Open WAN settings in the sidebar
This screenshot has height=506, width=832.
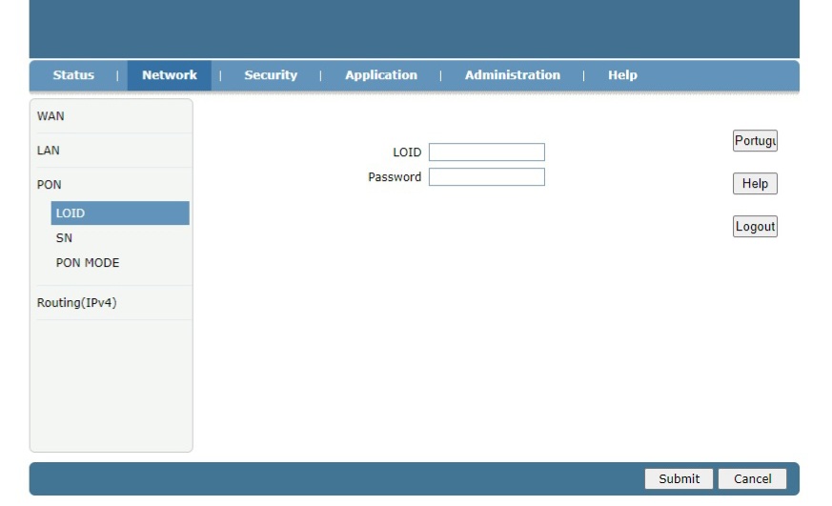pyautogui.click(x=51, y=116)
